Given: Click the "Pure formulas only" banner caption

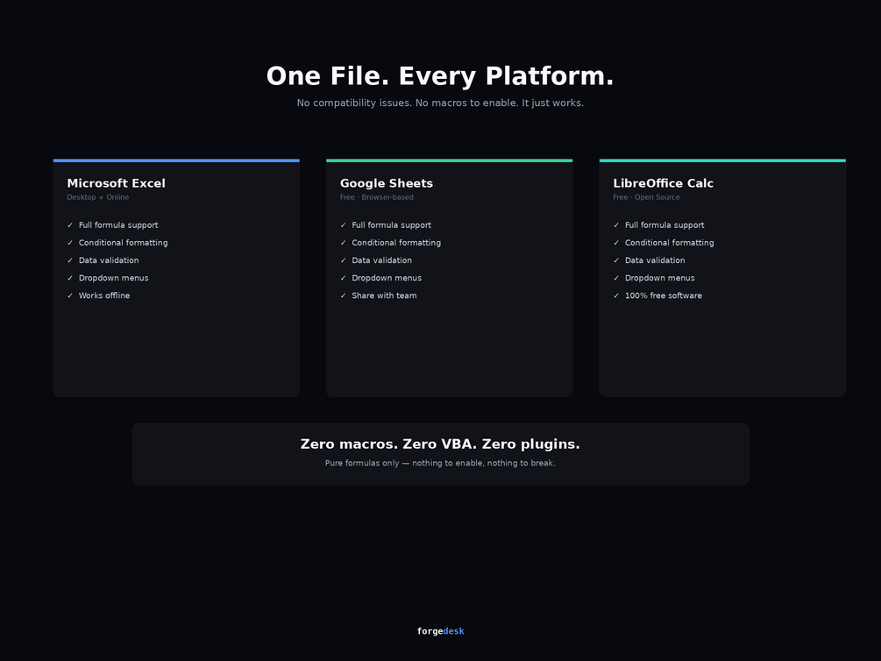Looking at the screenshot, I should [440, 463].
